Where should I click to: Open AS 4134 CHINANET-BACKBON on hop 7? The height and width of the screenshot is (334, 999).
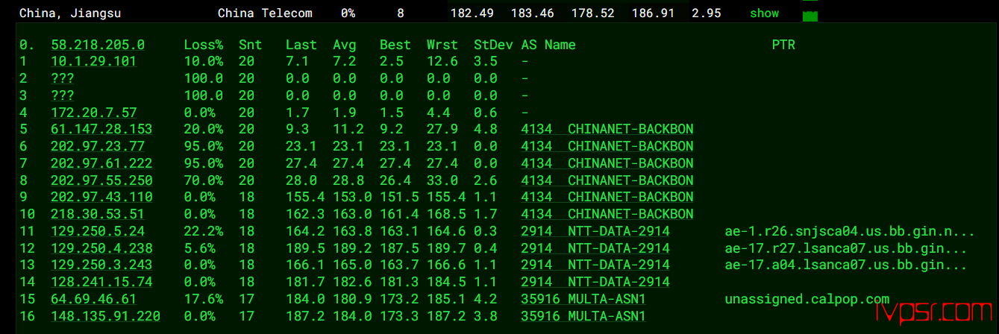(607, 163)
